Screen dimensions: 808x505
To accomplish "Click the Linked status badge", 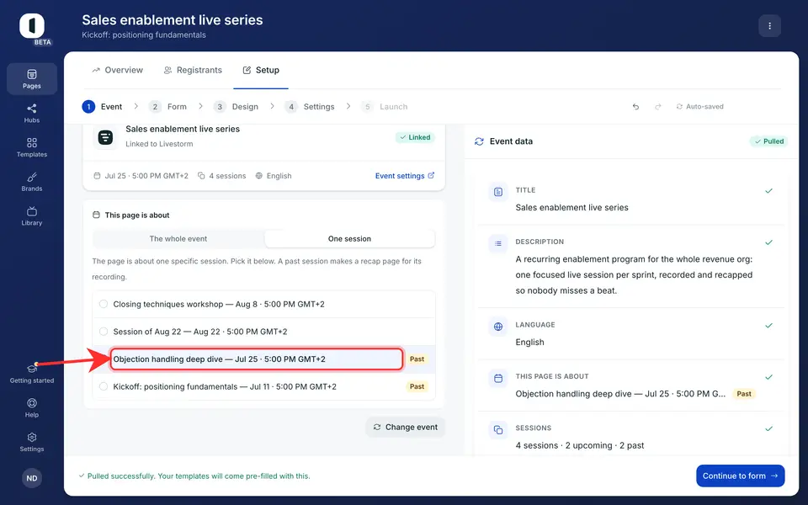I will click(415, 137).
